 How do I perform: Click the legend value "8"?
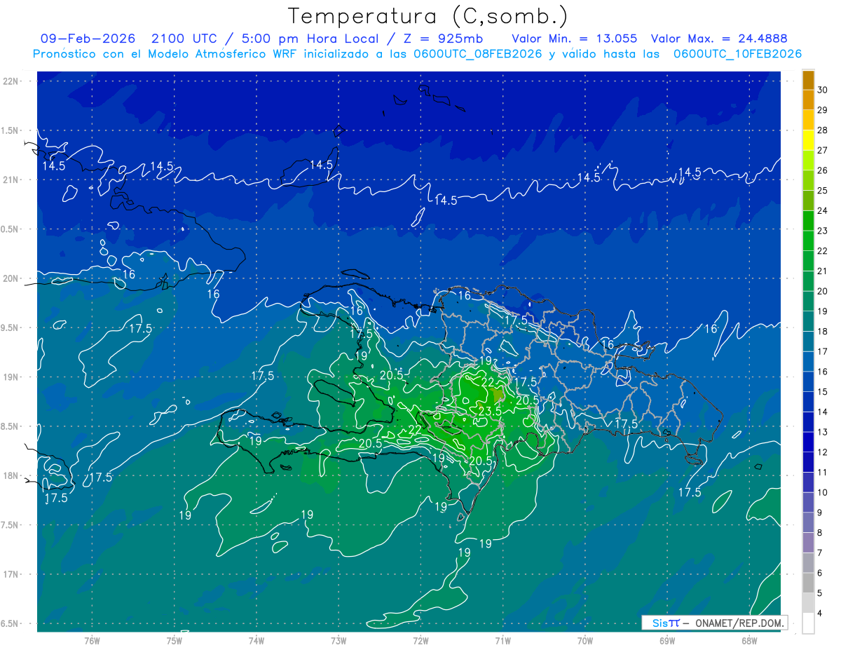(821, 533)
